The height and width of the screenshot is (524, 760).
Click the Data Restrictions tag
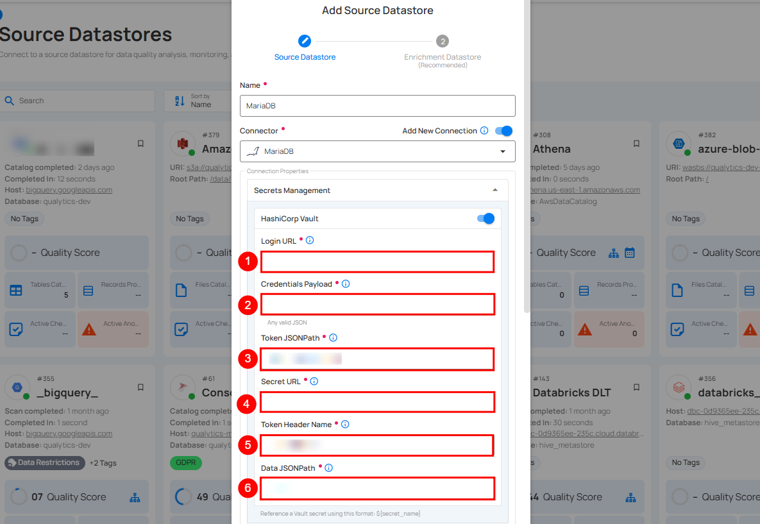pos(44,462)
